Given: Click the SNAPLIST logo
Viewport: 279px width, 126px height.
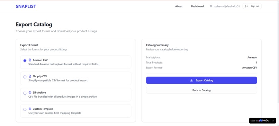Looking at the screenshot, I should 26,7.
